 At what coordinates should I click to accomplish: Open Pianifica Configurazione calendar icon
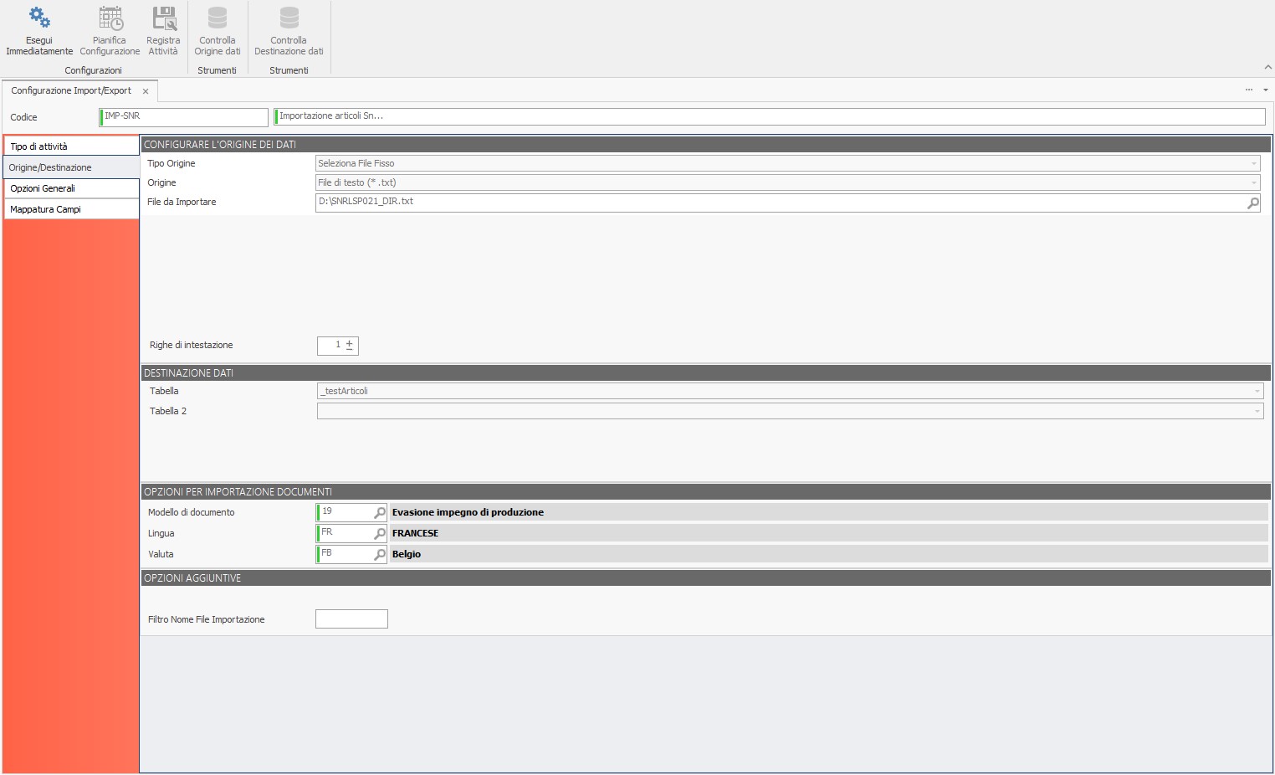[110, 18]
